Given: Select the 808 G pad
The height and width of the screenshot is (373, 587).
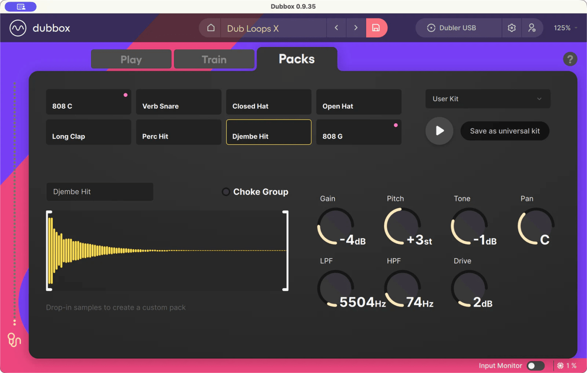Looking at the screenshot, I should [359, 132].
